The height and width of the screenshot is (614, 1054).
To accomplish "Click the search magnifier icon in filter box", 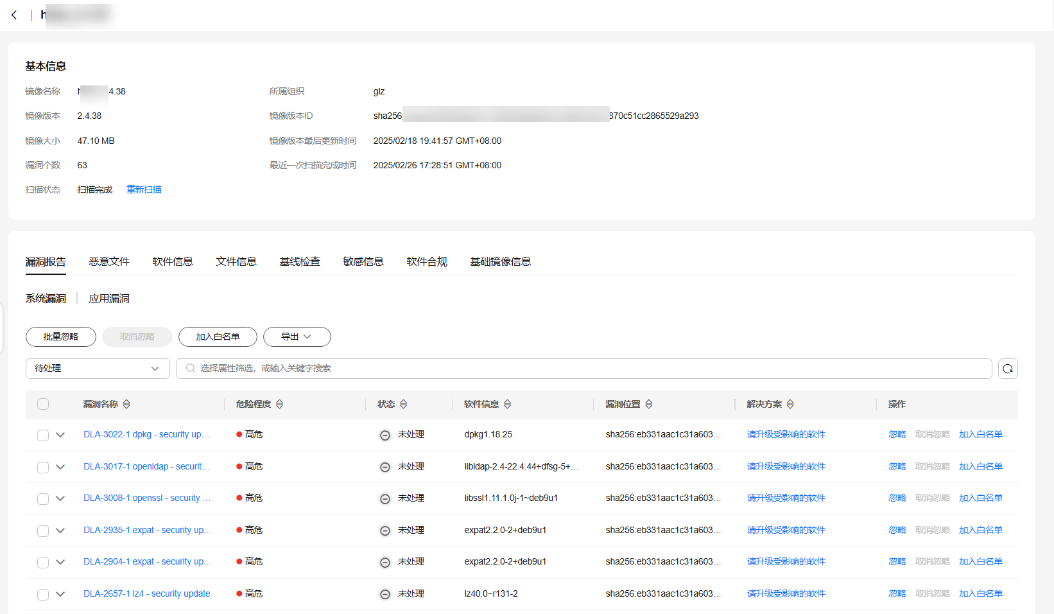I will click(x=191, y=369).
